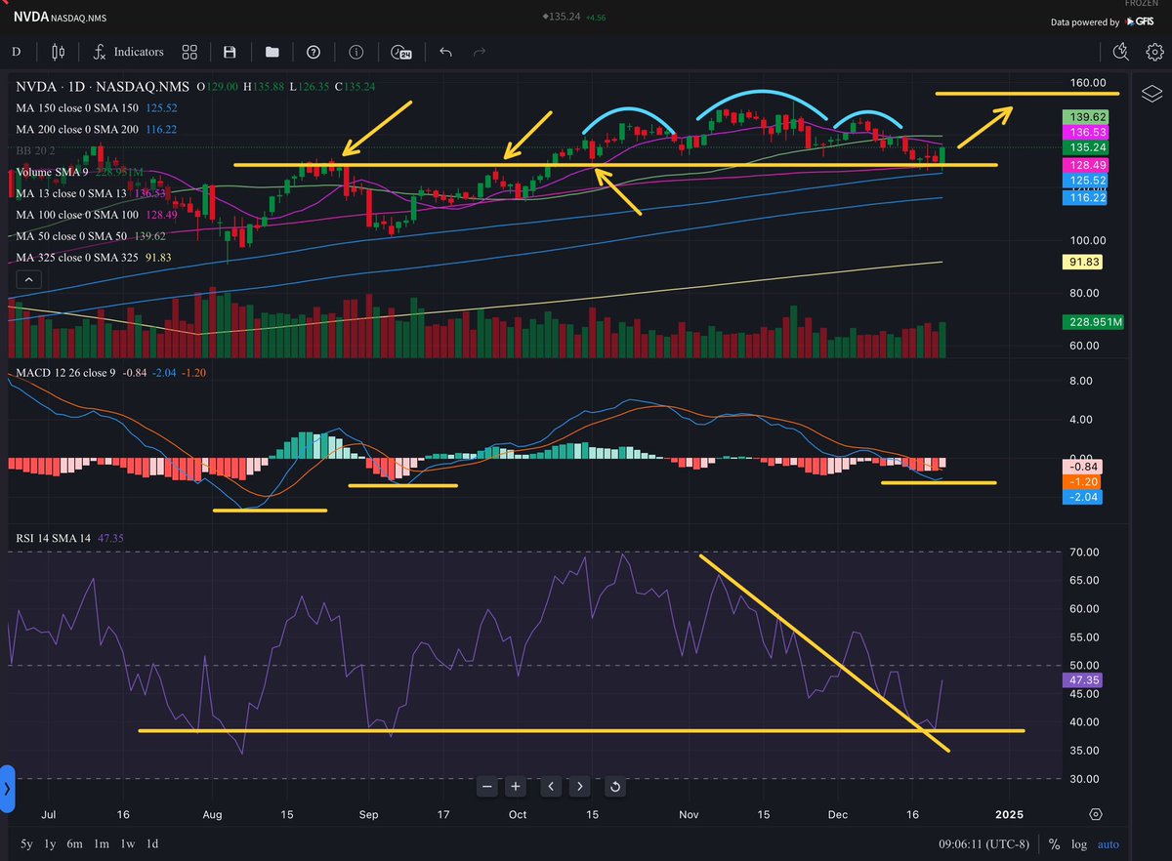1172x861 pixels.
Task: Select the BB 20 2 legend row
Action: tap(37, 150)
